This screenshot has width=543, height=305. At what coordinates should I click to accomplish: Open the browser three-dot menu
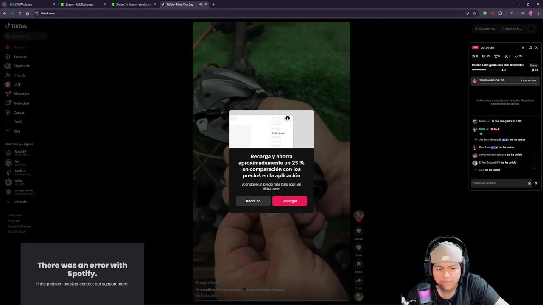[538, 13]
